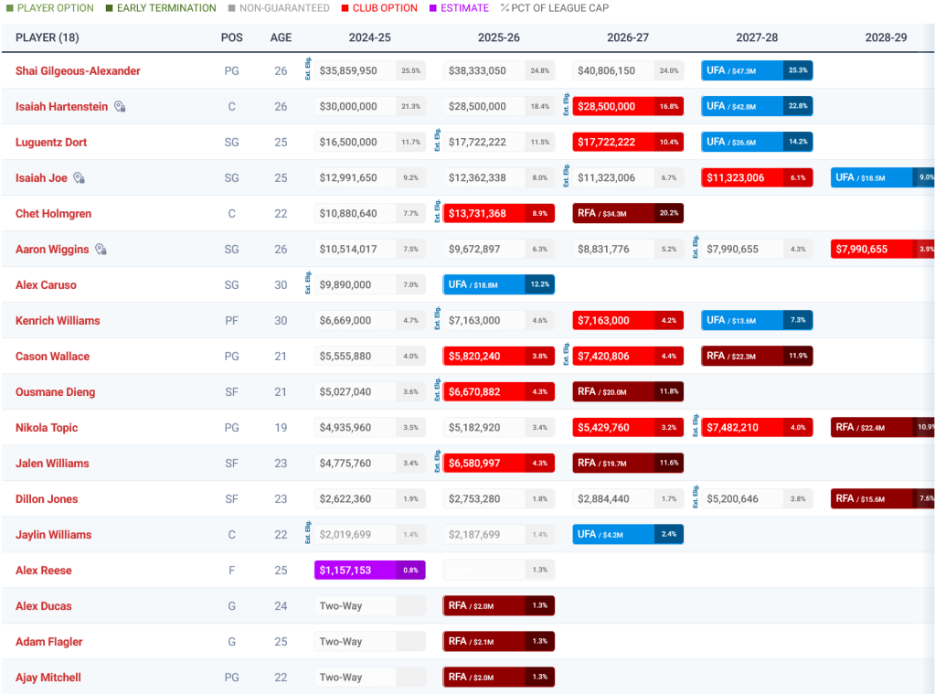This screenshot has height=694, width=935.
Task: Click the lock icon beside Isaiah Hartenstein
Action: 120,107
